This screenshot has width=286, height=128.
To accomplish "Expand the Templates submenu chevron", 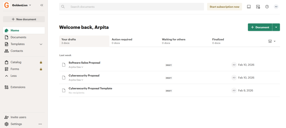I will (41, 44).
